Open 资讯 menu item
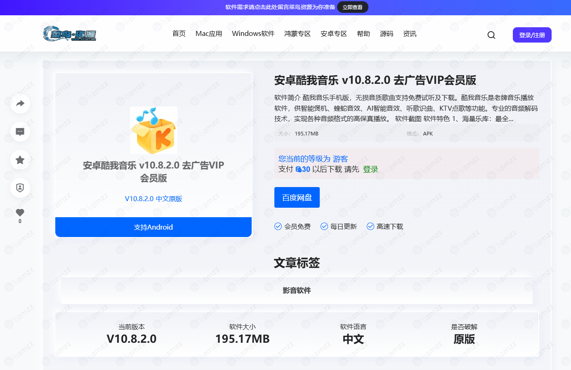571x370 pixels. point(410,34)
